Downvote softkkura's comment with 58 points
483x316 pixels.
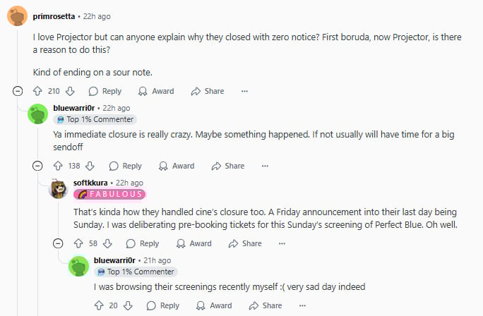pos(107,243)
